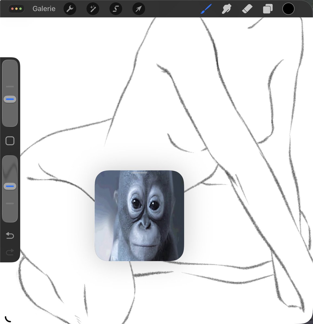Tap the square Modify button in sidebar
The image size is (313, 324).
pyautogui.click(x=10, y=141)
